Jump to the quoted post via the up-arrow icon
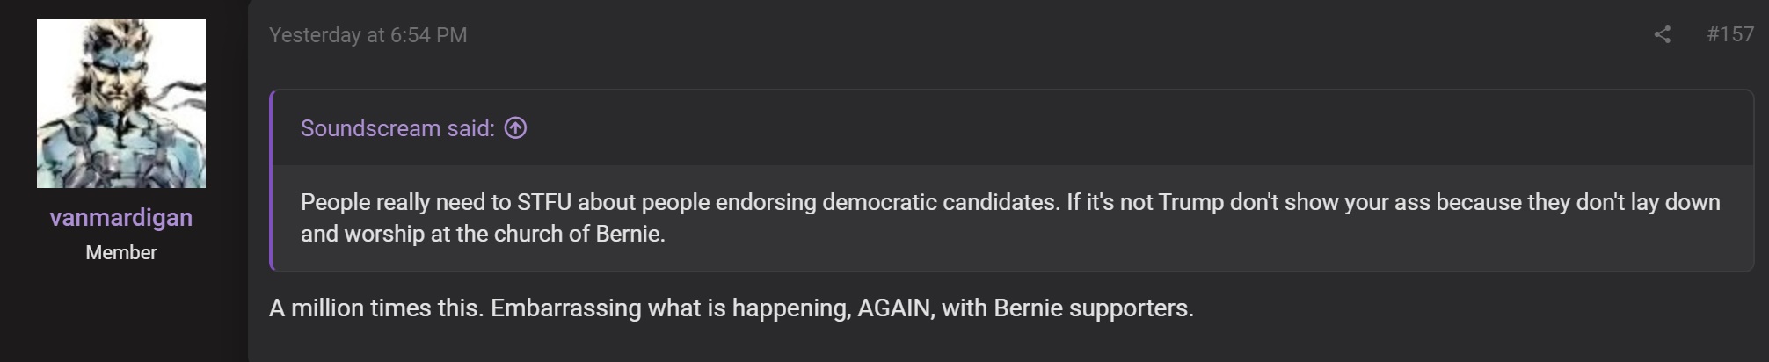This screenshot has height=362, width=1769. tap(516, 128)
